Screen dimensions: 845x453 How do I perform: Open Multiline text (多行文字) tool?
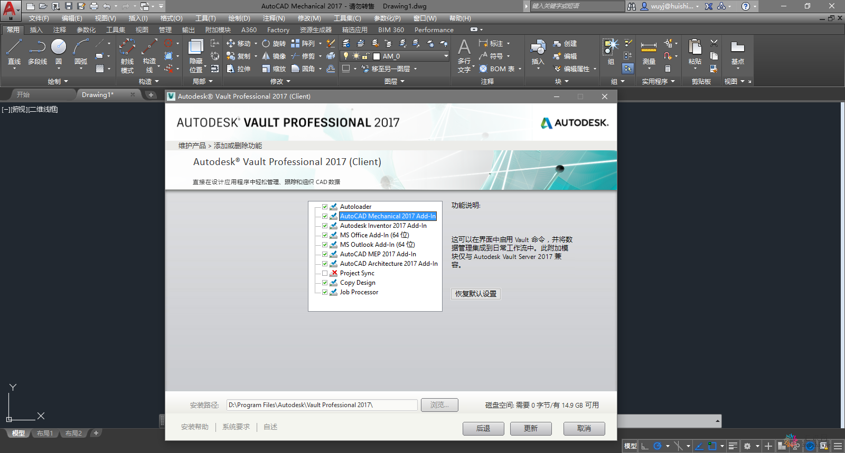click(x=464, y=56)
